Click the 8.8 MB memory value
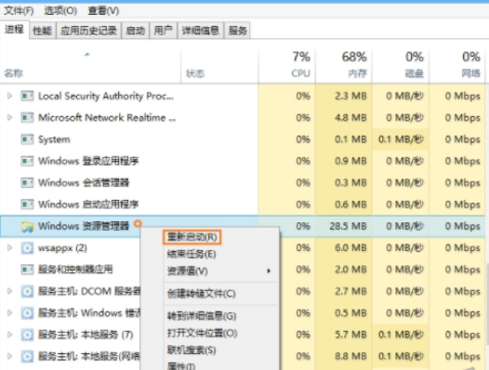The width and height of the screenshot is (489, 370). pos(350,356)
